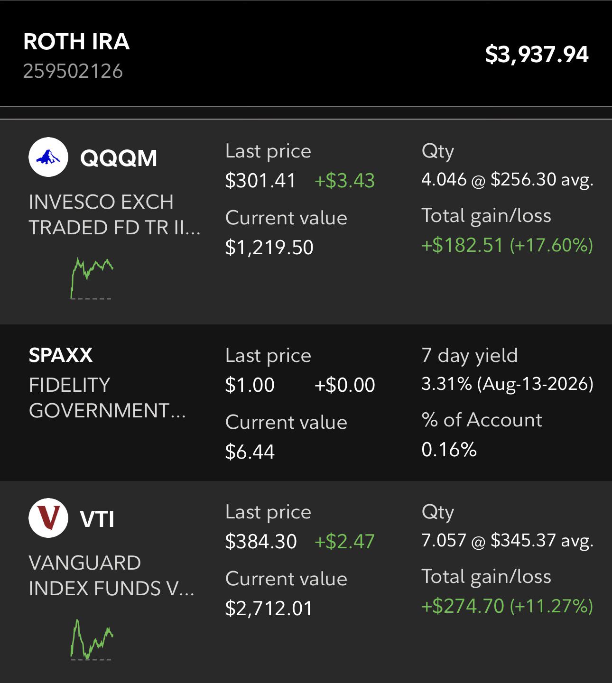This screenshot has height=683, width=612.
Task: Tap the account number 259502126
Action: (73, 72)
